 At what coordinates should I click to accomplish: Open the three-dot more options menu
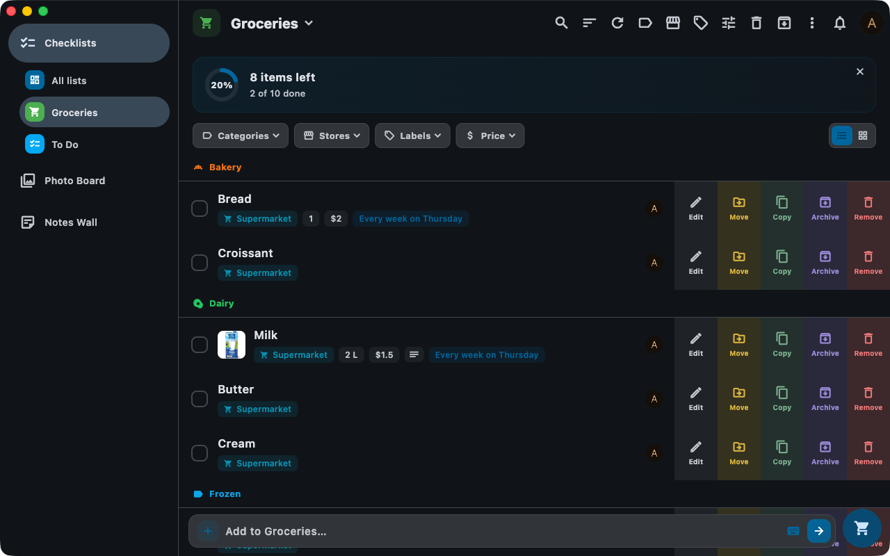point(811,23)
